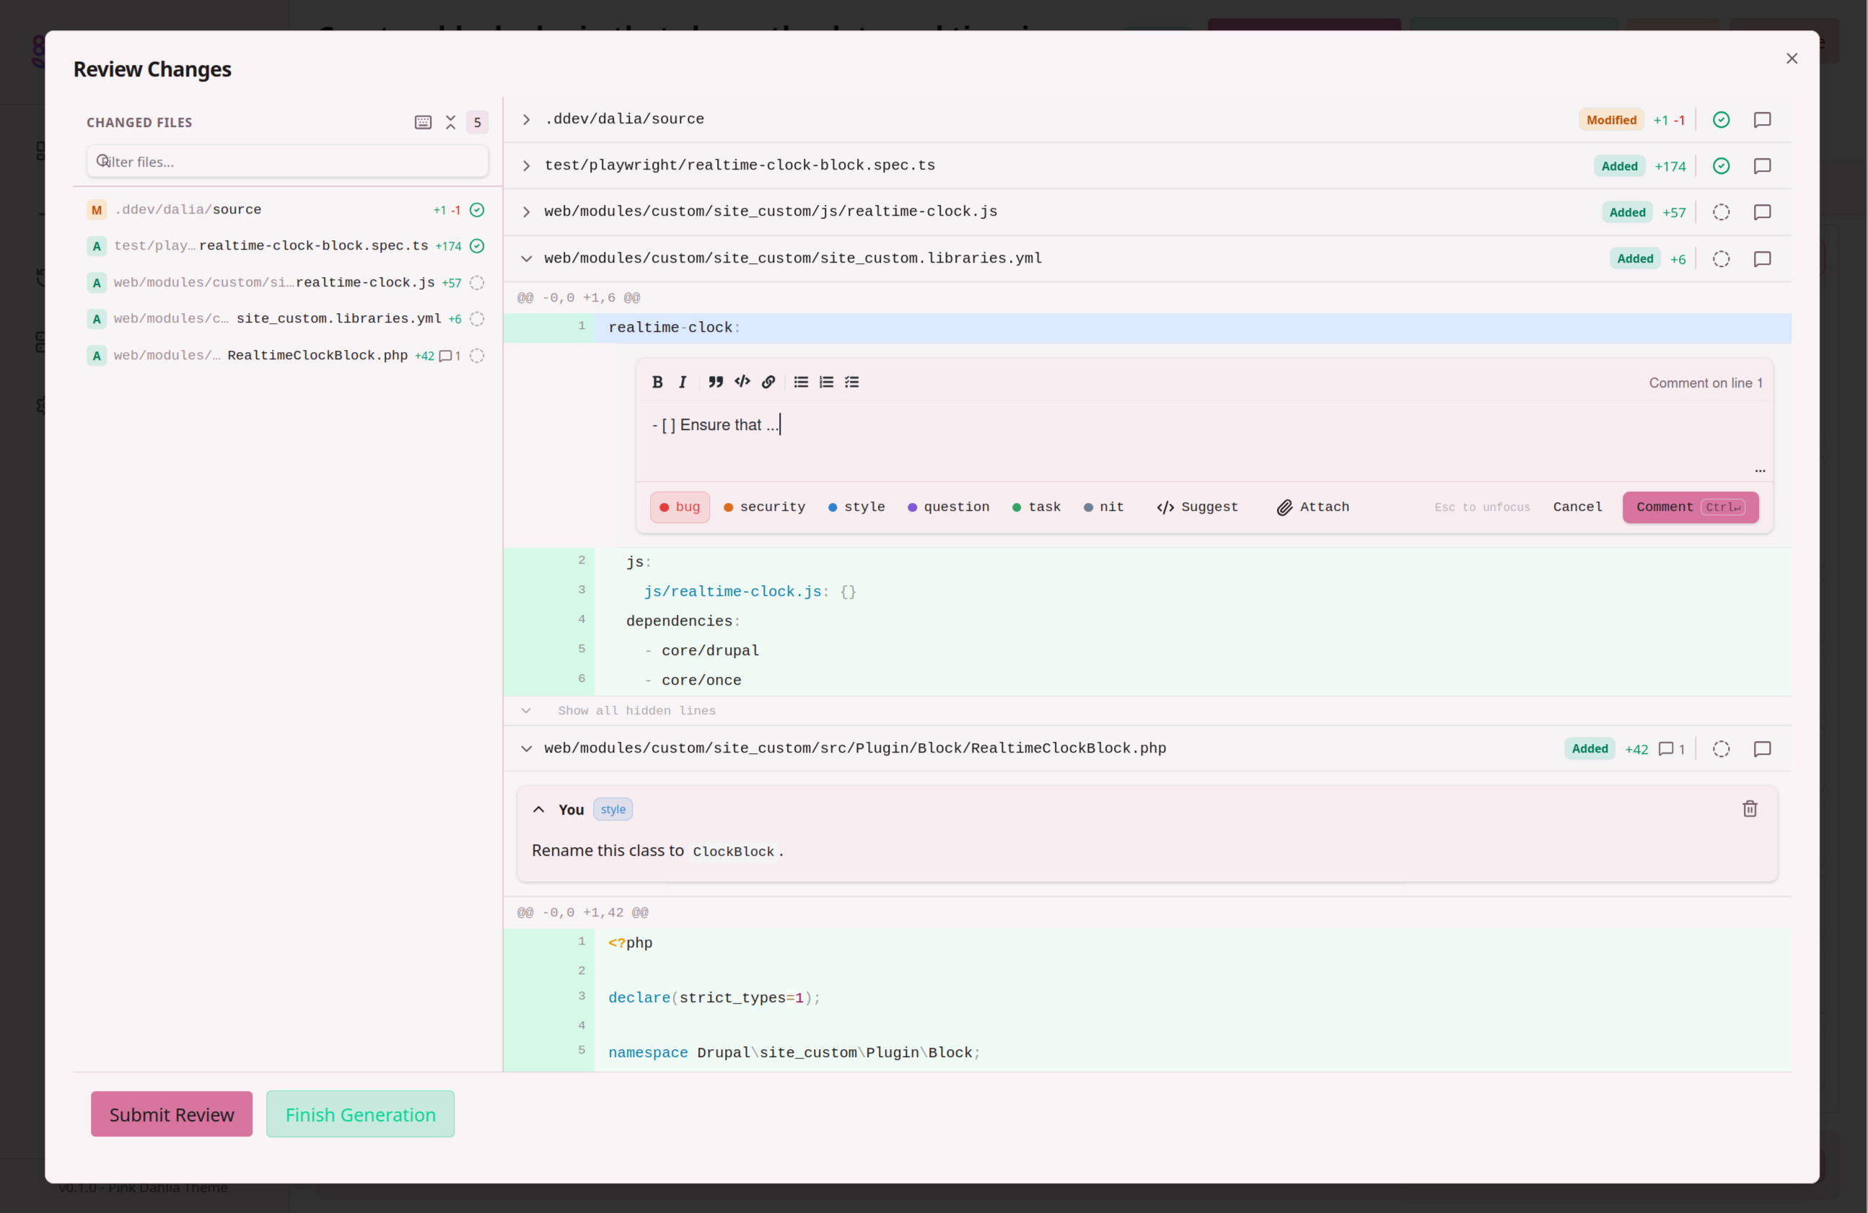Viewport: 1868px width, 1213px height.
Task: Unmark .ddev/dalia/source as reviewed
Action: 1720,120
